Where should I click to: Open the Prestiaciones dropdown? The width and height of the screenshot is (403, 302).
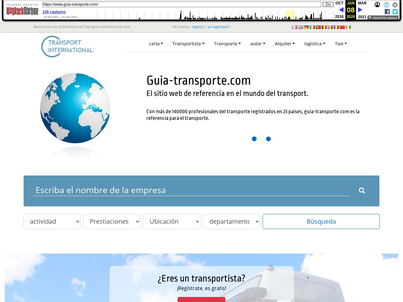pos(112,221)
